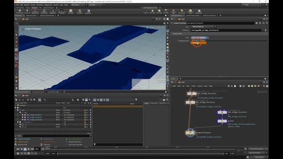The width and height of the screenshot is (283, 159).
Task: Switch to the Performance Monitor tab
Action: pos(209,15)
